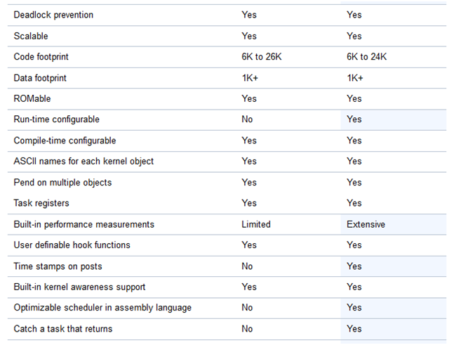Select the 'Data footprint' row label
The width and height of the screenshot is (454, 345).
(40, 78)
